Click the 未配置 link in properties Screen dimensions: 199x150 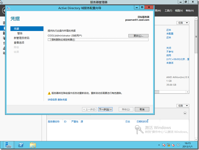point(170,33)
